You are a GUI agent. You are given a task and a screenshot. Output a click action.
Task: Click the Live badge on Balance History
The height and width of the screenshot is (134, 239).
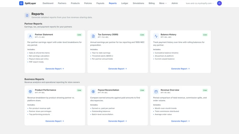[x=205, y=35]
